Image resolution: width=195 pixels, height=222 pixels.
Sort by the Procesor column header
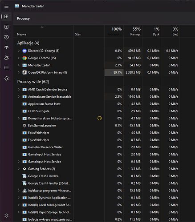pyautogui.click(x=114, y=31)
